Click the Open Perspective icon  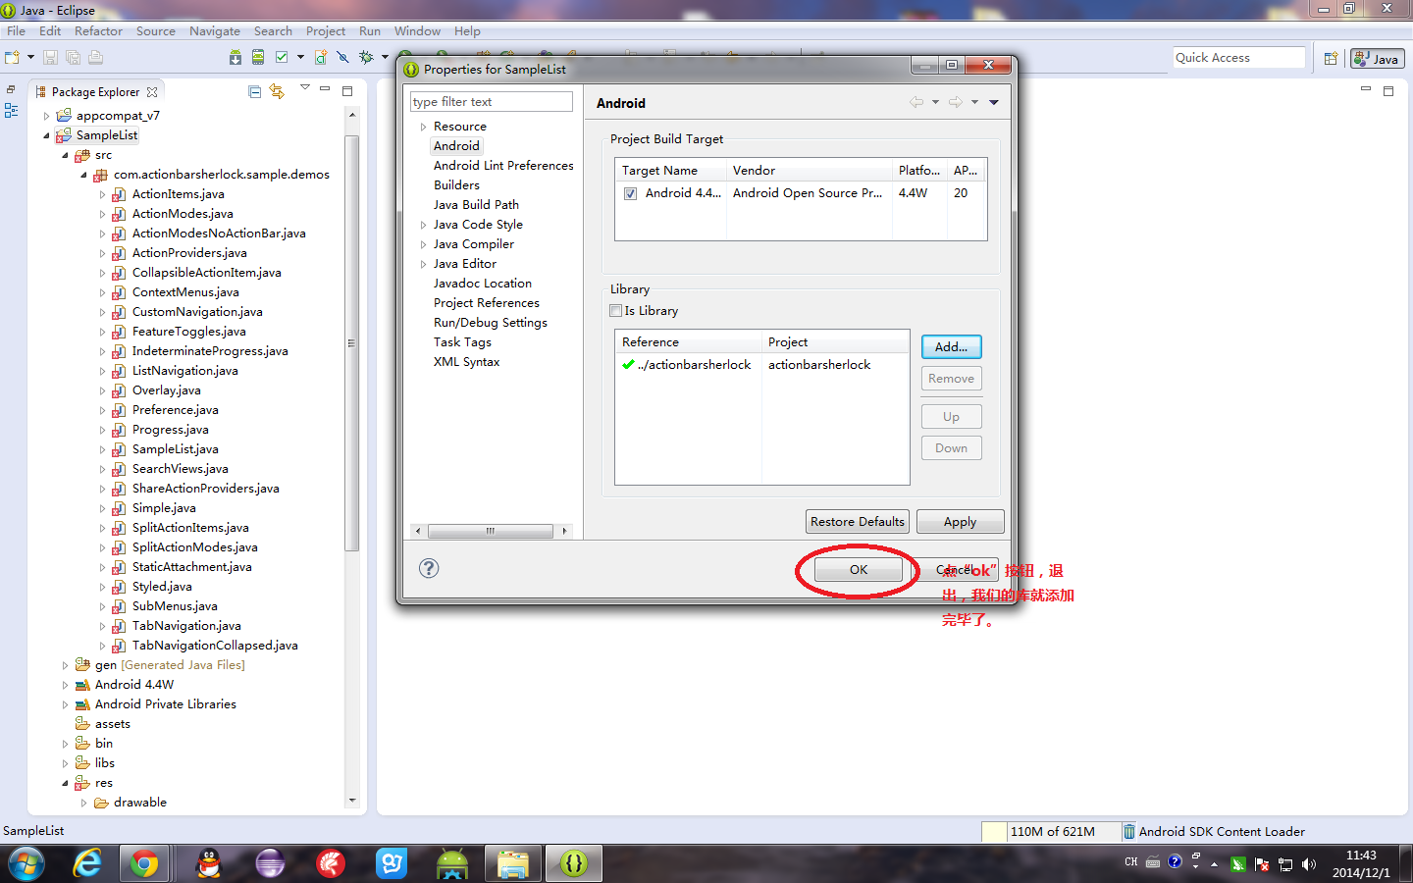(x=1331, y=59)
